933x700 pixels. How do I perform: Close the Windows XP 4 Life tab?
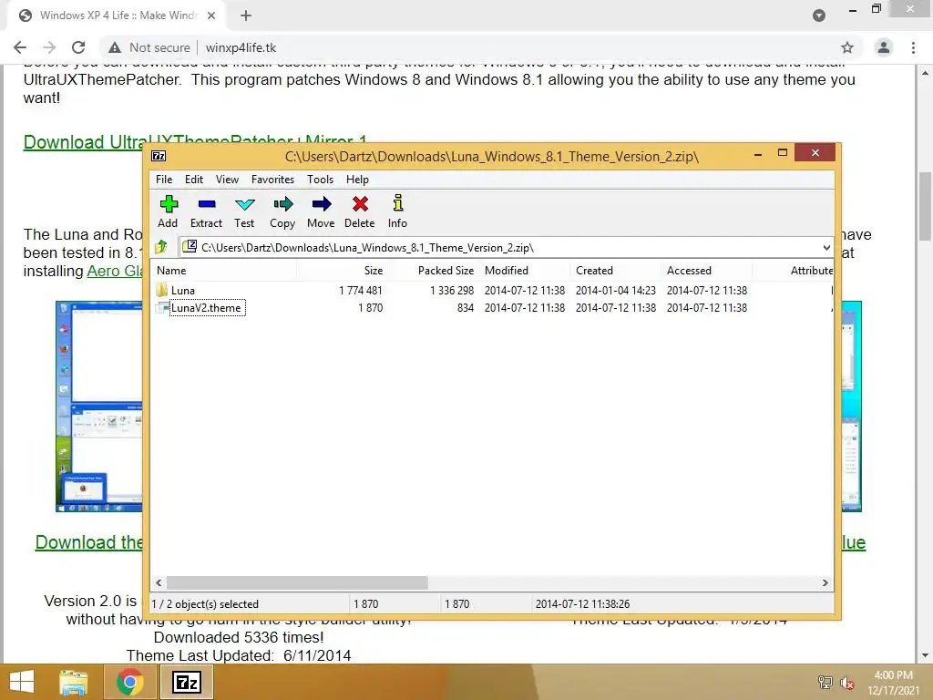tap(211, 15)
